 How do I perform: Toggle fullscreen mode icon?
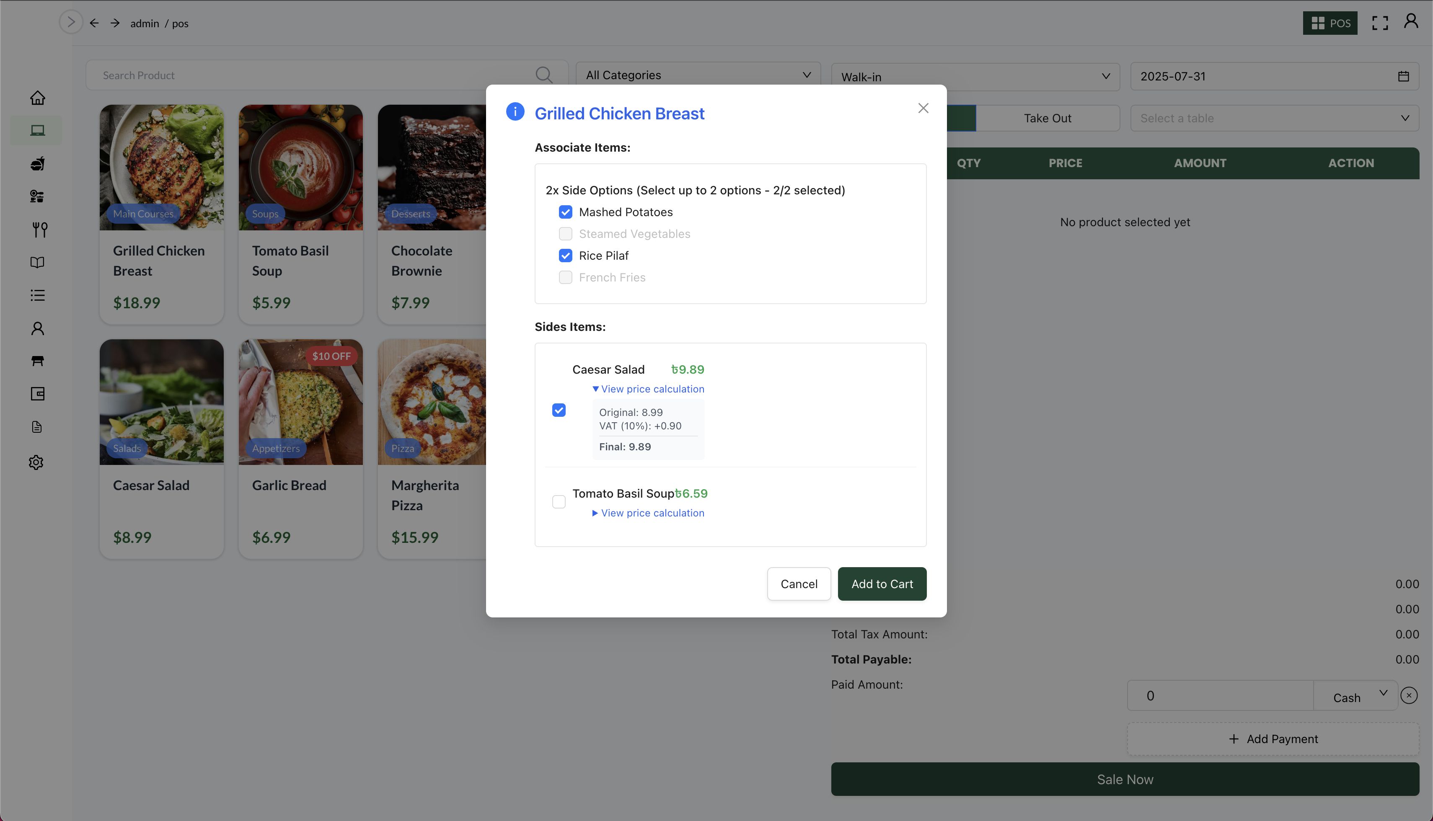[1379, 23]
